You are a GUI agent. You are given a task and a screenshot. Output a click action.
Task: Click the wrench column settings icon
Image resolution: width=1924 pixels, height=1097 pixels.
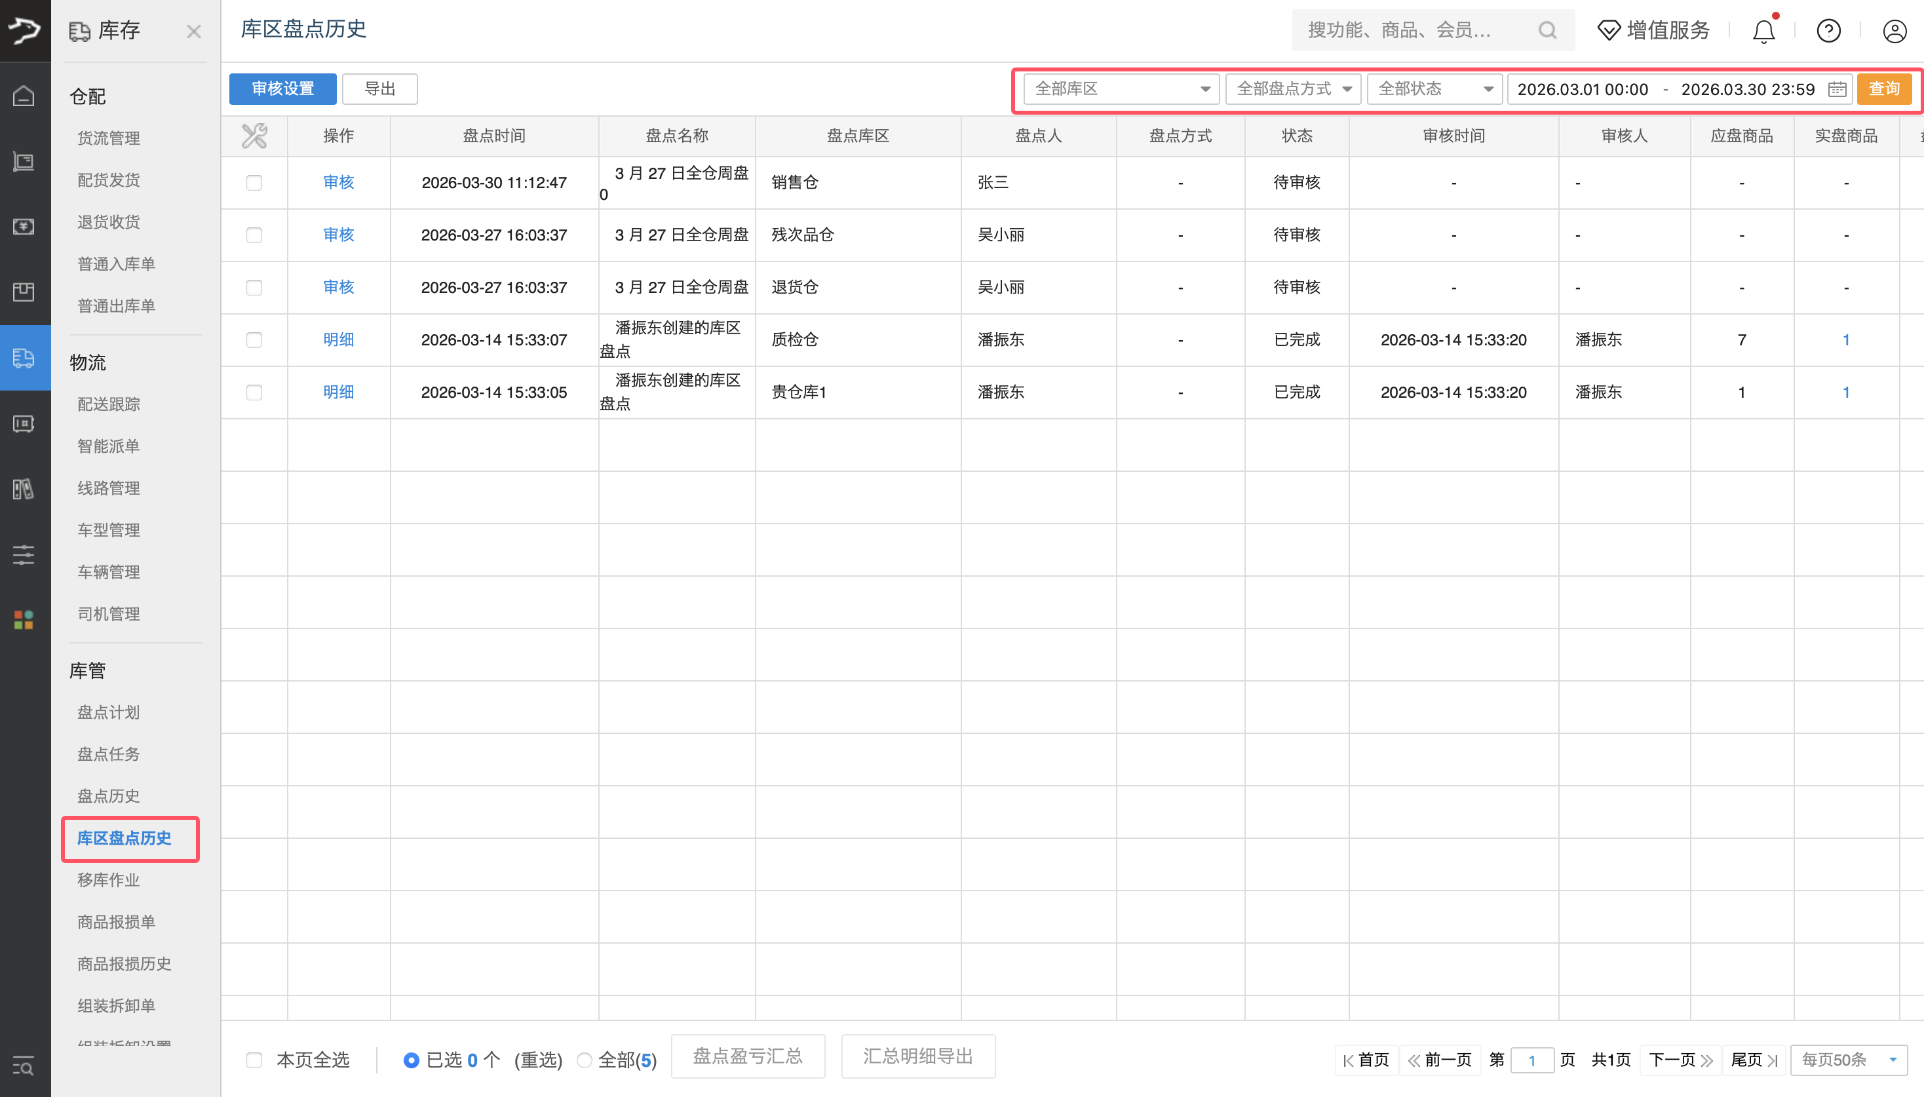[x=254, y=136]
